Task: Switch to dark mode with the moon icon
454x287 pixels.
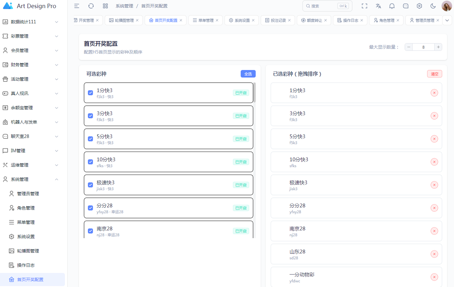Action: click(433, 6)
